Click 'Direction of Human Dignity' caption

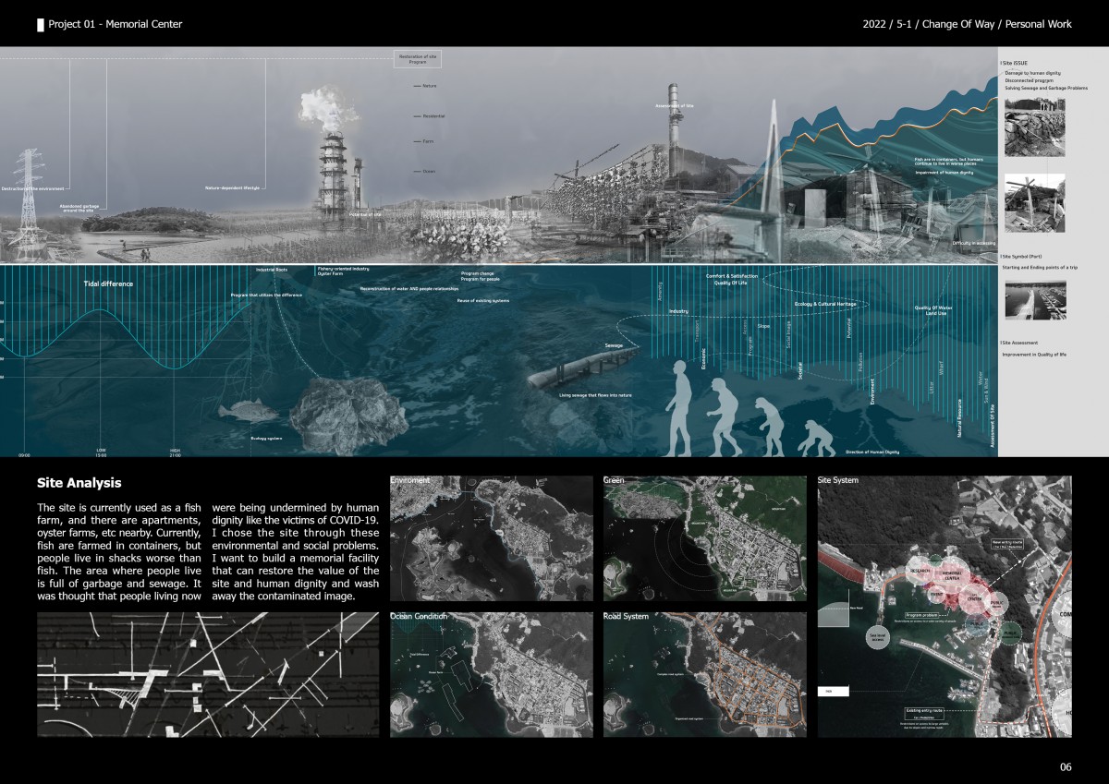[872, 452]
